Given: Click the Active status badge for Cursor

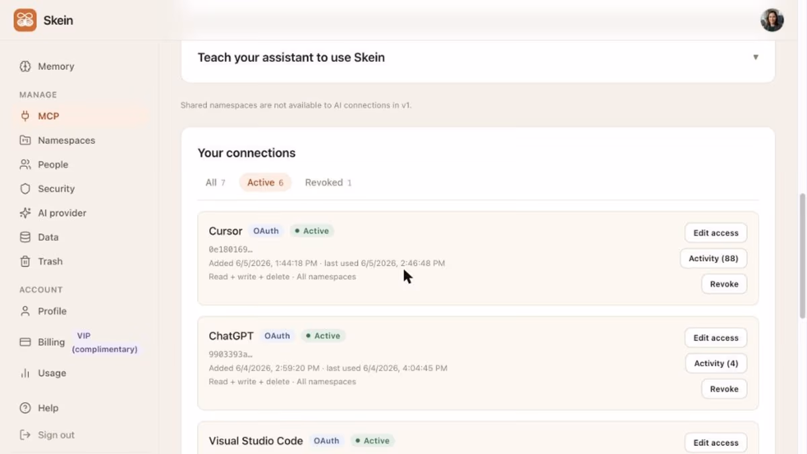Looking at the screenshot, I should pos(312,231).
